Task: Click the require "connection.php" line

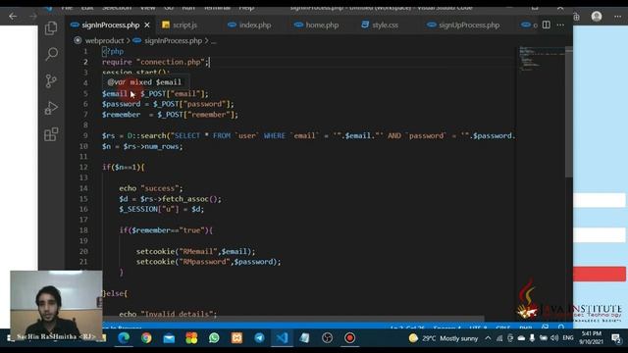Action: point(155,62)
